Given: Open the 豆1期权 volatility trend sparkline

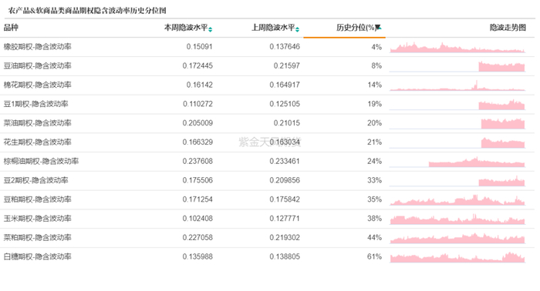Looking at the screenshot, I should tap(457, 105).
